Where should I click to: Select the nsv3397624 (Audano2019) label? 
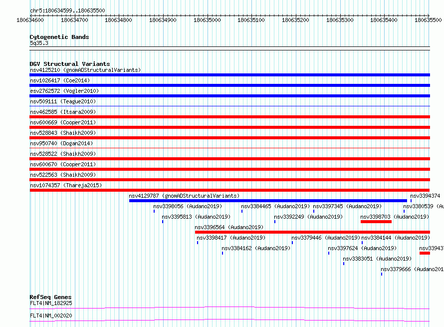(362, 248)
